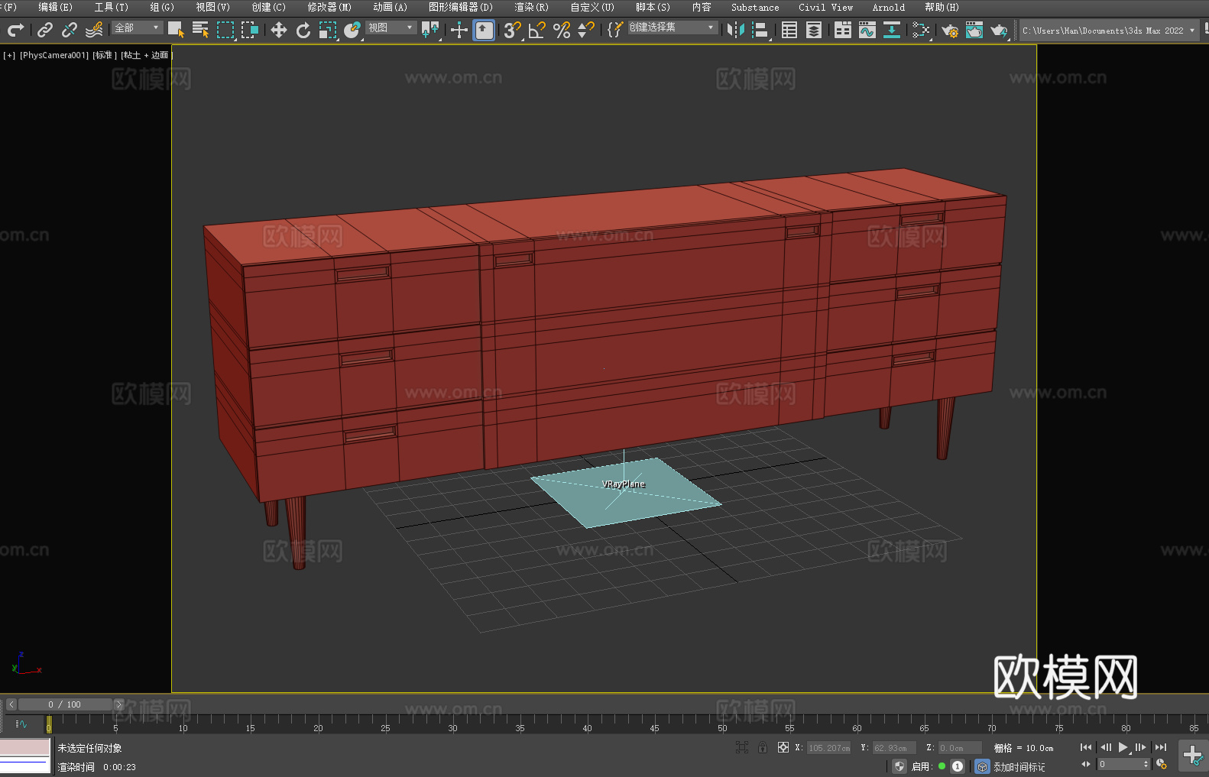Open 创建选择集 named selection dropdown
Viewport: 1209px width, 777px height.
[x=673, y=28]
